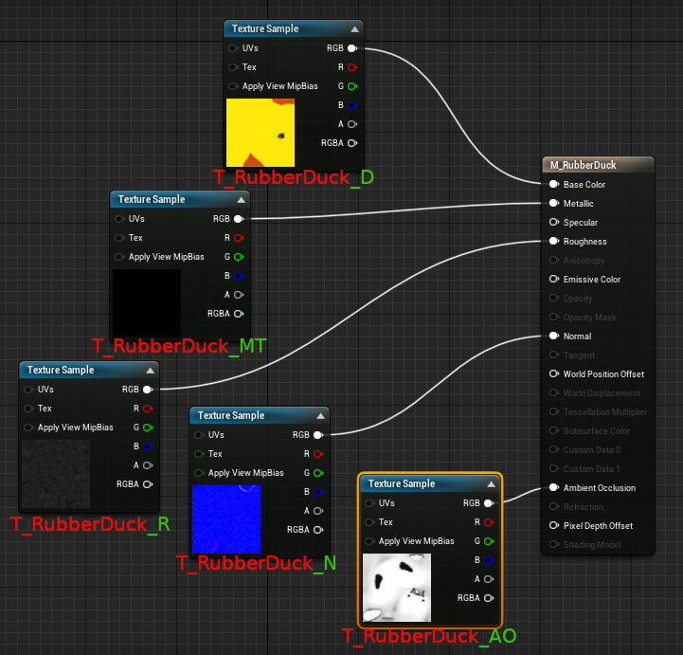Click blue B output pin on the T_RubberDuck_N node
Image resolution: width=683 pixels, height=655 pixels.
317,492
